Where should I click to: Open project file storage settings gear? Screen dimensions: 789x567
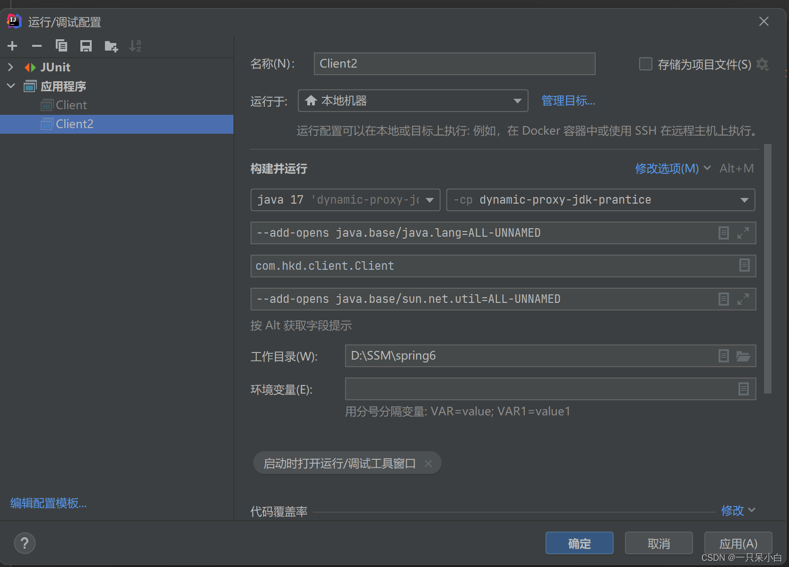763,64
